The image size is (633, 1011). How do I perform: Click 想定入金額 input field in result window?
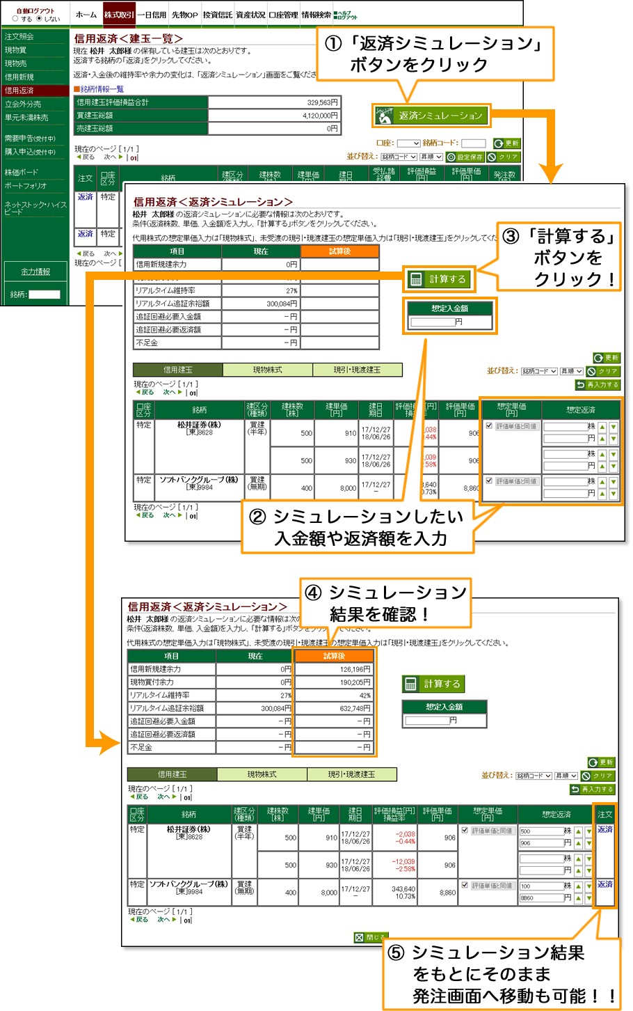[426, 721]
